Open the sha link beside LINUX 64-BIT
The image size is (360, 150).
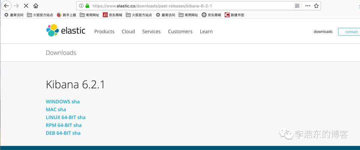[x=81, y=117]
